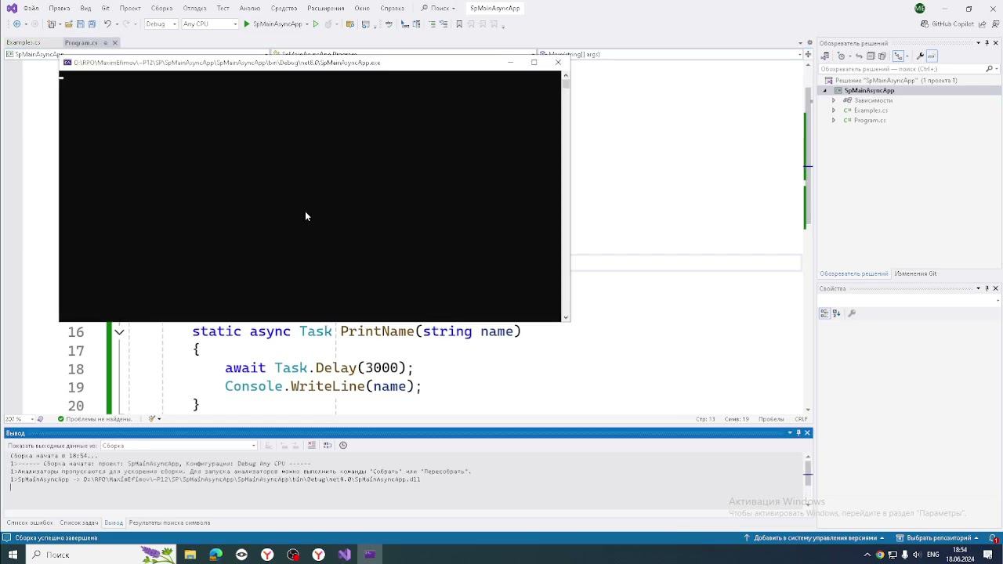Start debugging with green SpMainAsyncApp play button
Viewport: 1003px width, 564px height.
pos(273,24)
